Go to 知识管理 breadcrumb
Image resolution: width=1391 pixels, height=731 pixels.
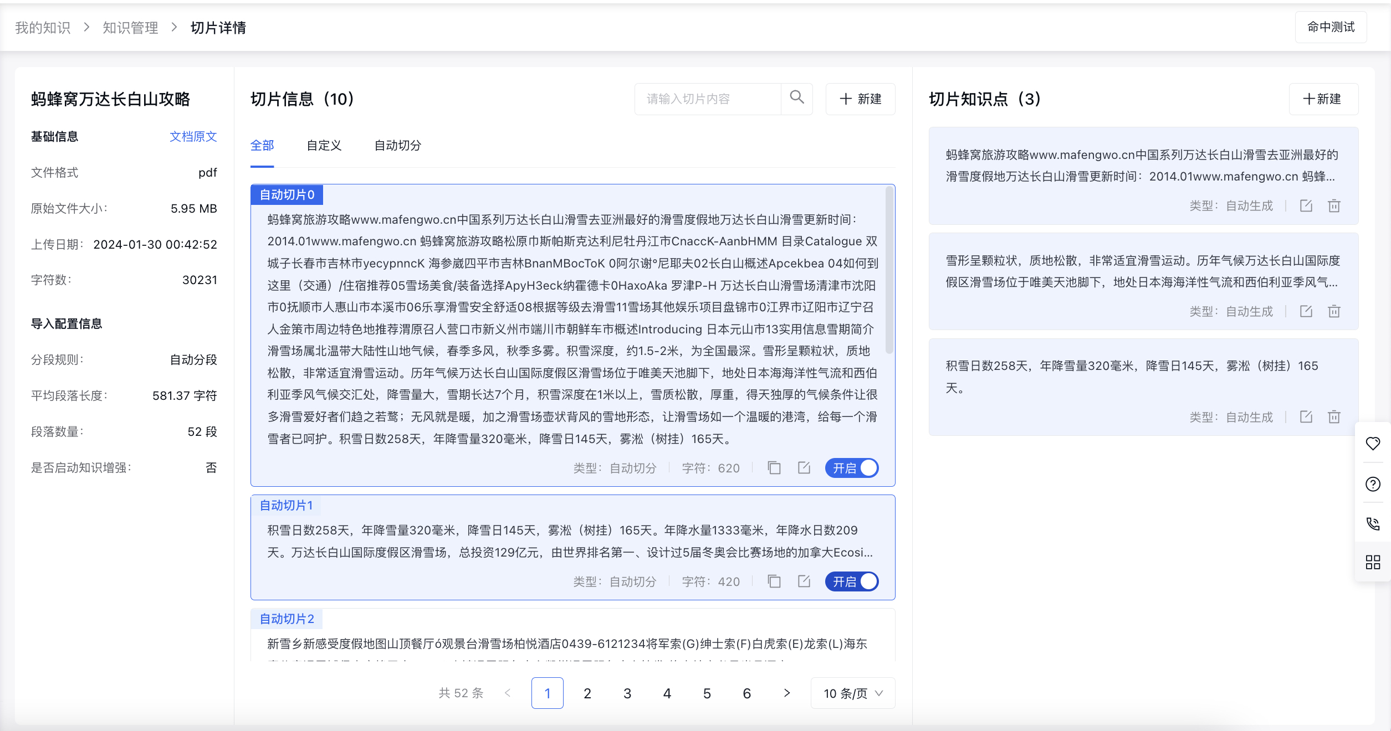[x=130, y=27]
